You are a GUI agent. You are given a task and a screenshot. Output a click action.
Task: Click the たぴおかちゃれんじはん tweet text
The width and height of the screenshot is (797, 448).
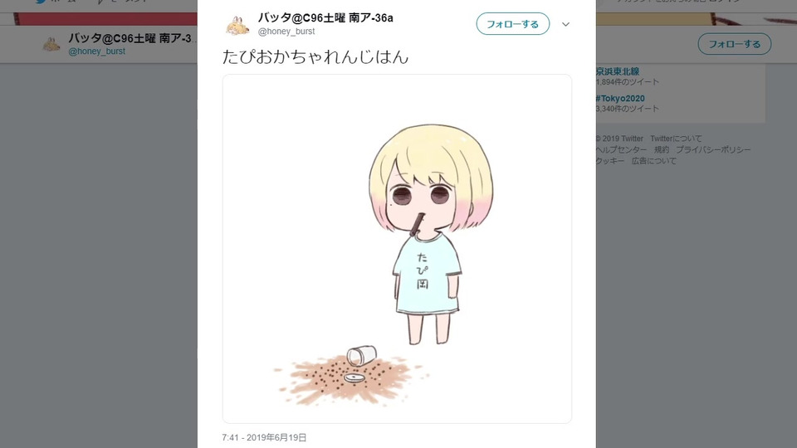coord(315,57)
